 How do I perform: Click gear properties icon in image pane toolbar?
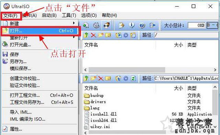click(x=126, y=35)
